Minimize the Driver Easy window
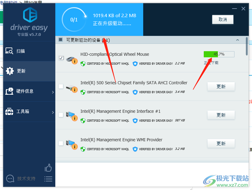 234,9
